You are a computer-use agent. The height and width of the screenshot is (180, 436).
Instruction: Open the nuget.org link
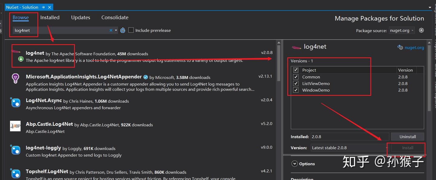coord(414,47)
